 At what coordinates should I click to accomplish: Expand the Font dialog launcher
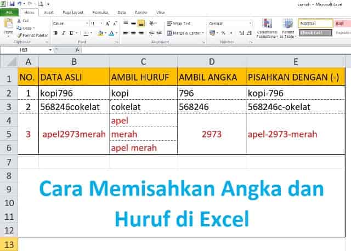click(x=117, y=42)
